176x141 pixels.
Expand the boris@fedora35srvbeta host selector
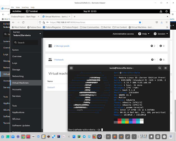click(26, 34)
